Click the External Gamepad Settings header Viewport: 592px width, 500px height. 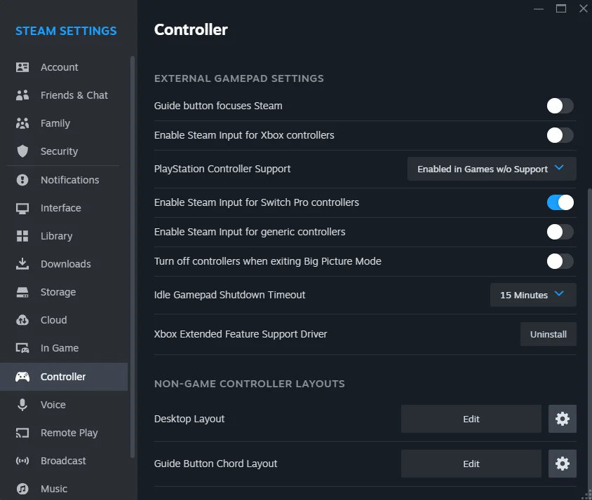(238, 78)
